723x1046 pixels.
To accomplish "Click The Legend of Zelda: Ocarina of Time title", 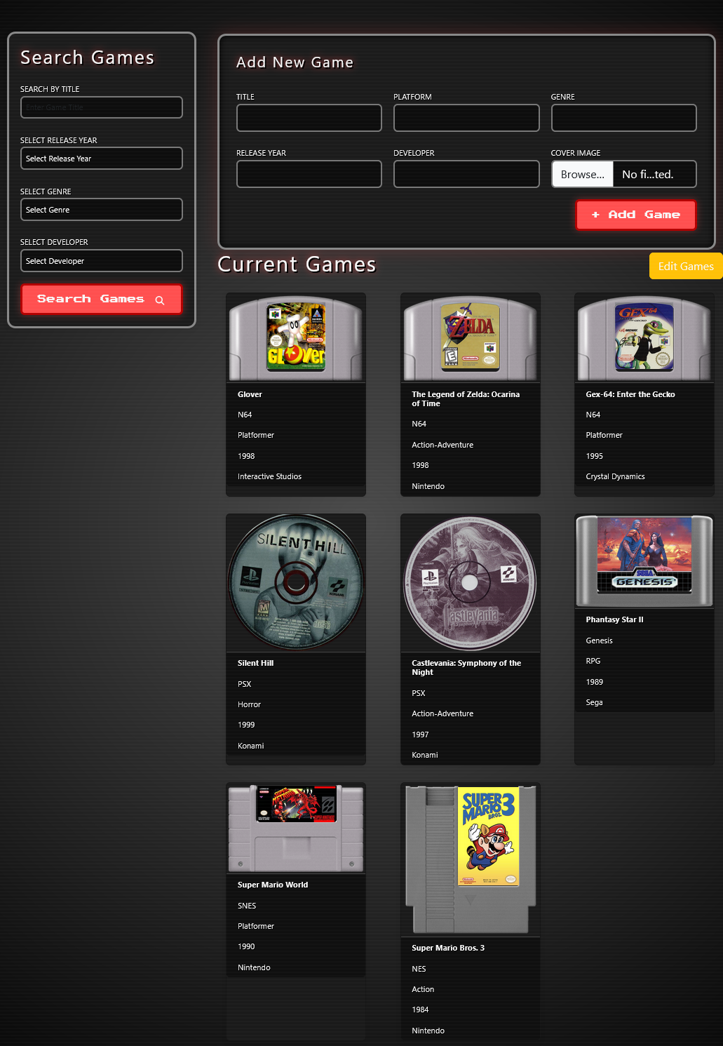I will point(466,399).
